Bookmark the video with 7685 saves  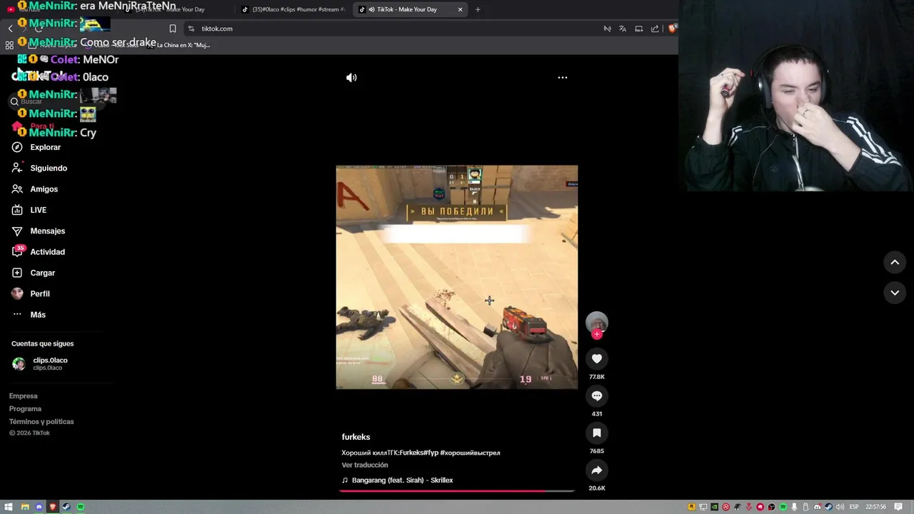[x=597, y=433]
